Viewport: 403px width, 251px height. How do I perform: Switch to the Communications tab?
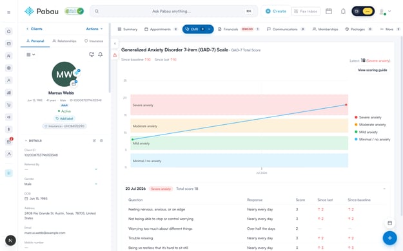(x=286, y=29)
